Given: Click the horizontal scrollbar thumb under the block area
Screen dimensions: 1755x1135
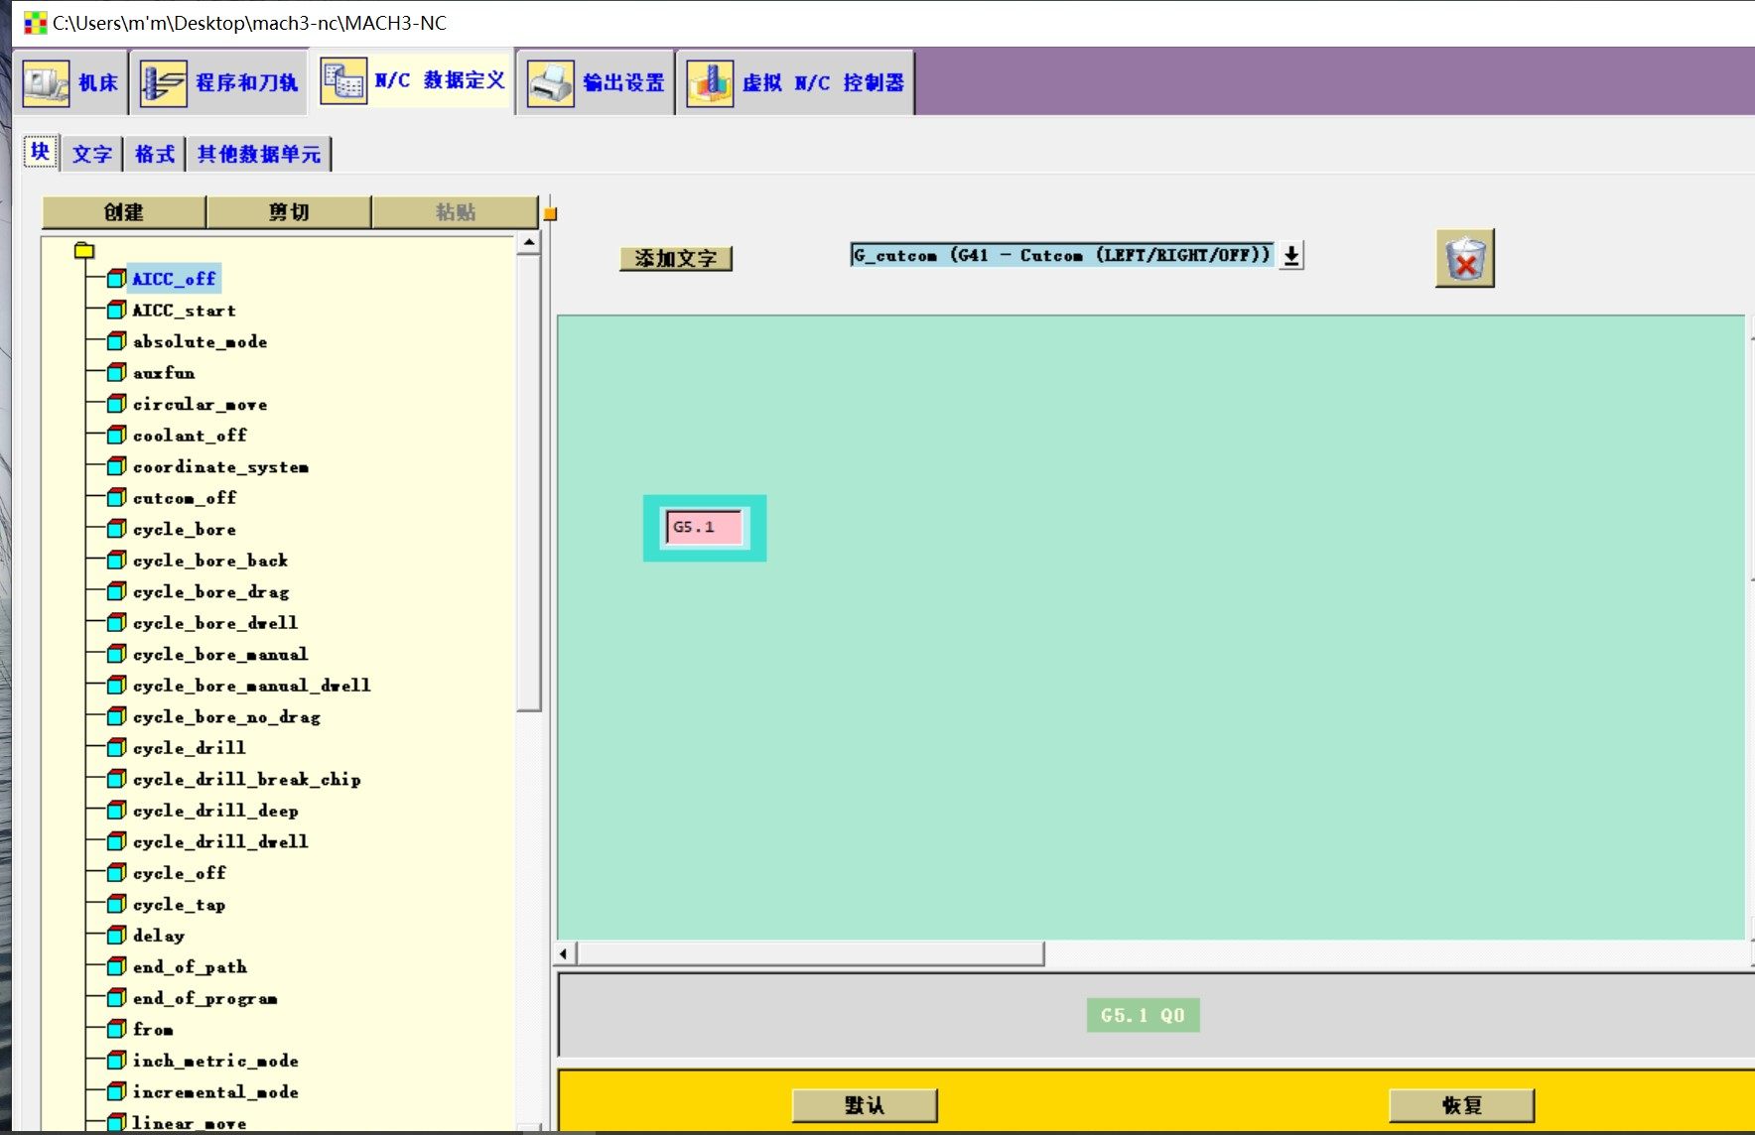Looking at the screenshot, I should (x=810, y=954).
